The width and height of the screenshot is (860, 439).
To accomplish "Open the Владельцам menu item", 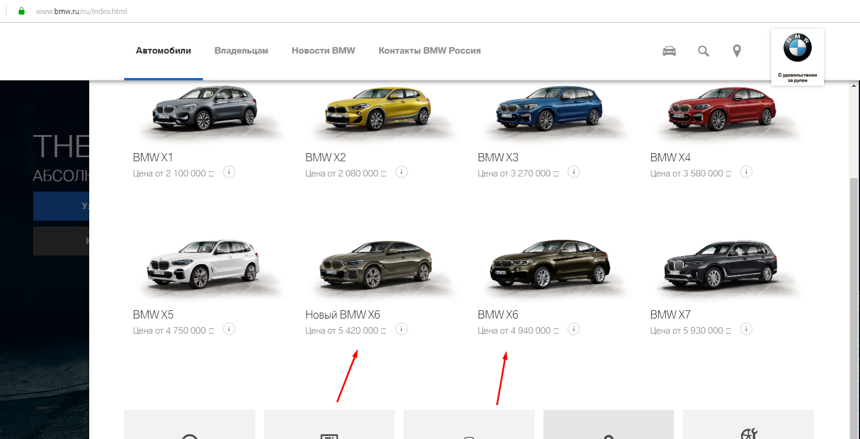I will point(241,51).
